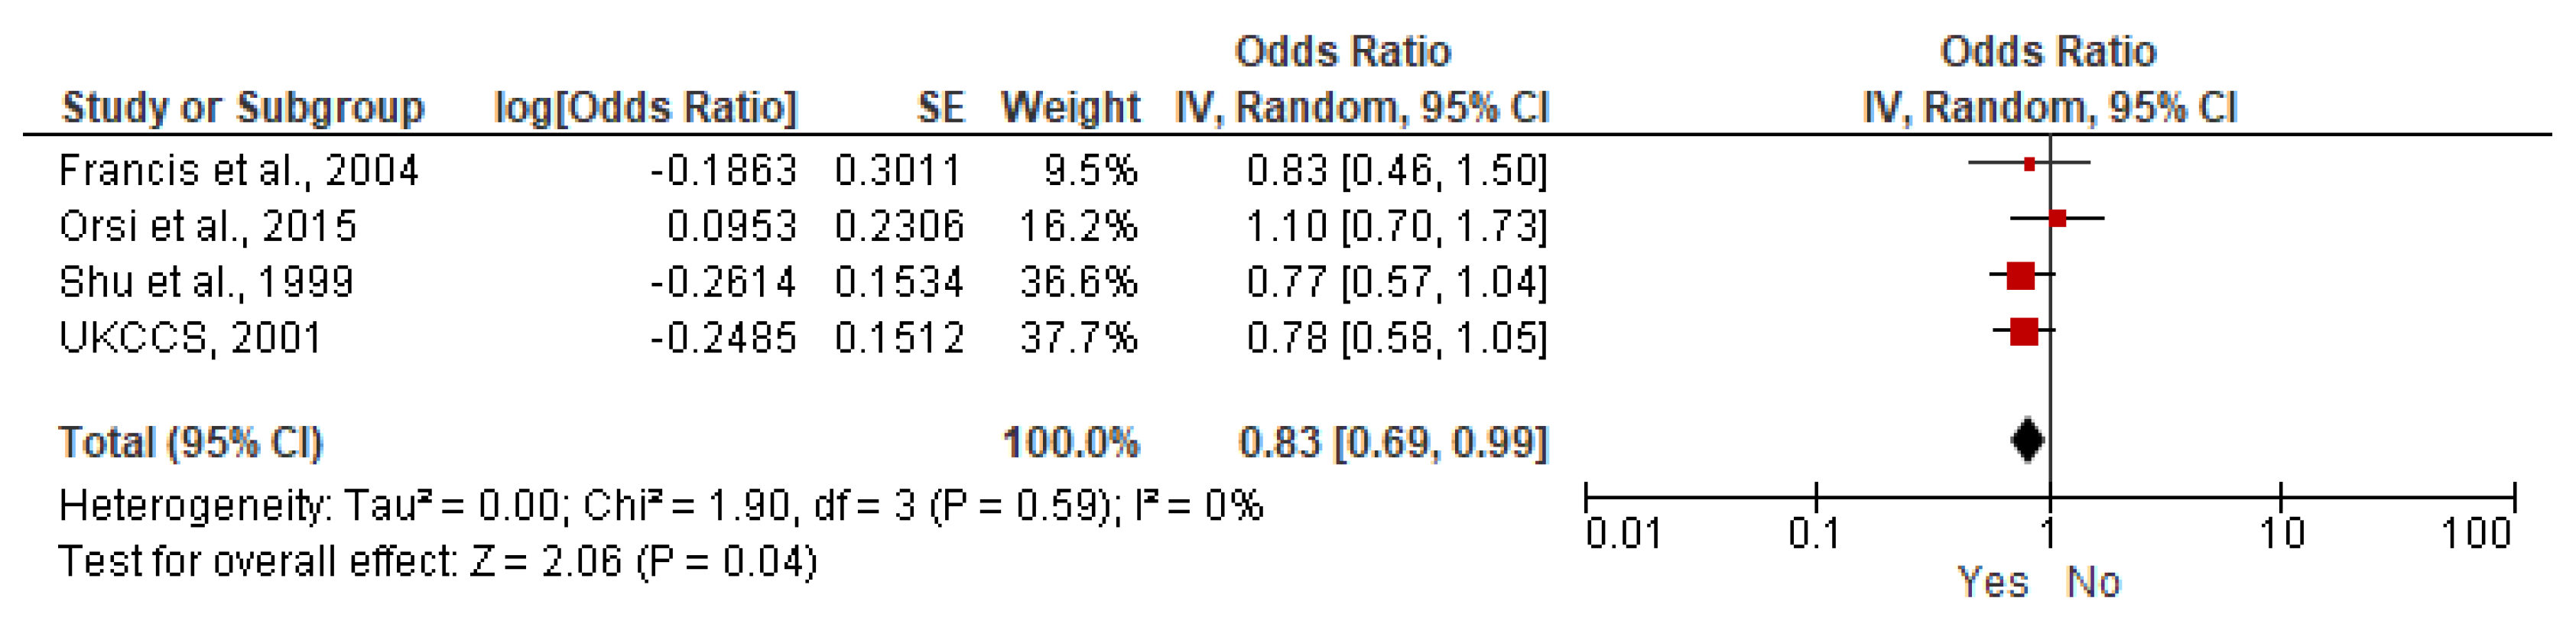Click the Heterogeneity statistics line
Image resolution: width=2576 pixels, height=624 pixels.
tap(660, 506)
